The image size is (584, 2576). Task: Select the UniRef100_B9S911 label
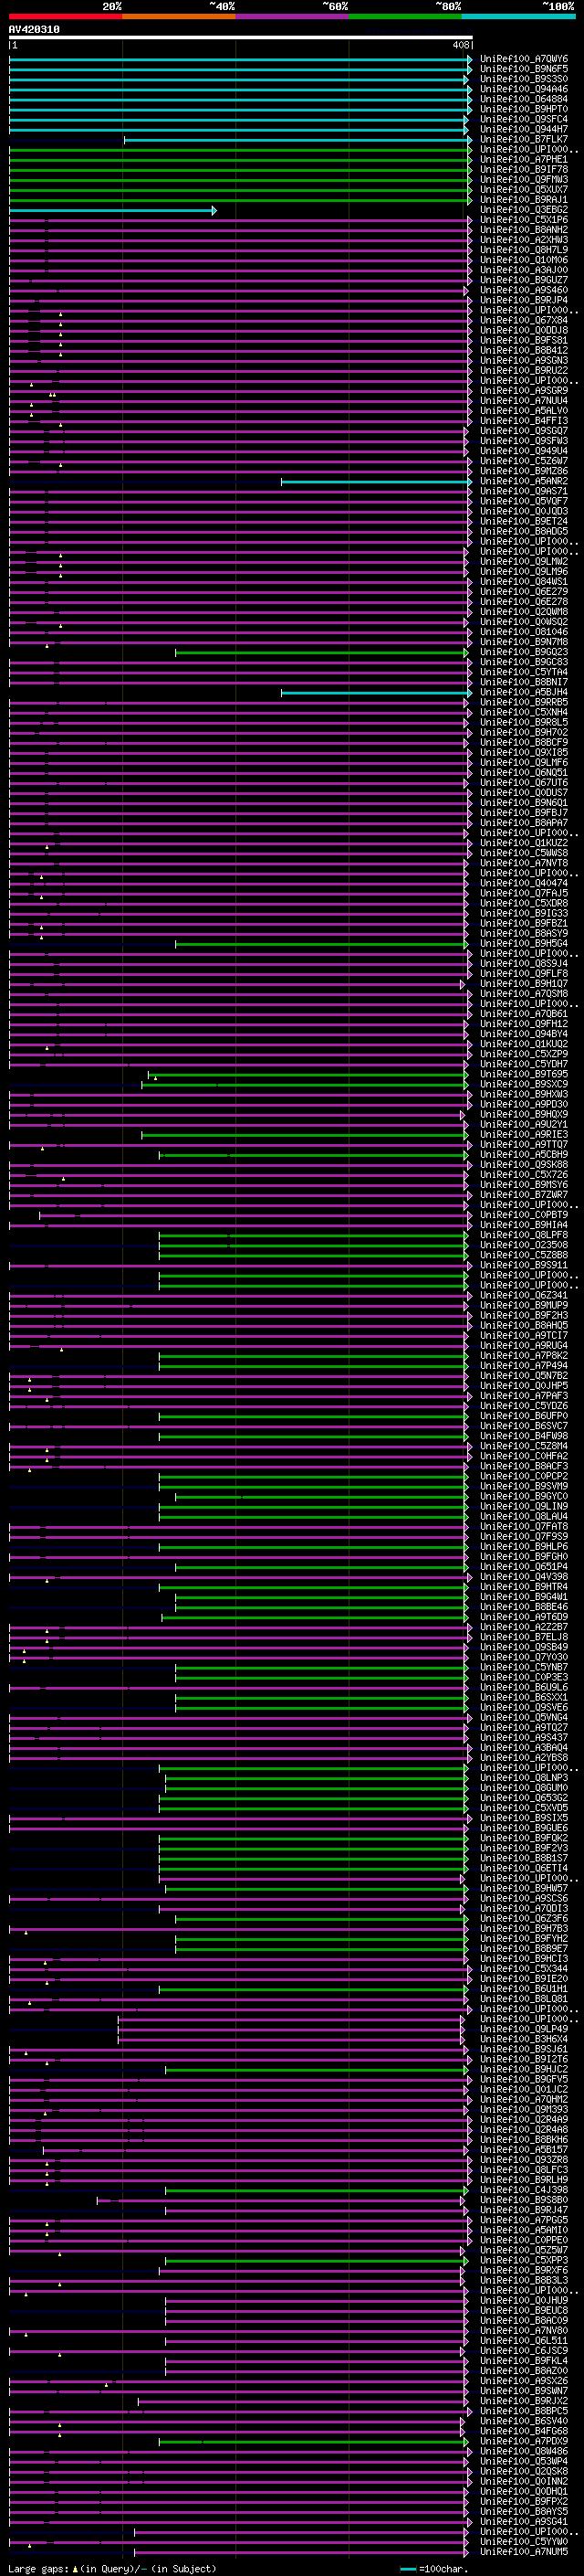(524, 1266)
